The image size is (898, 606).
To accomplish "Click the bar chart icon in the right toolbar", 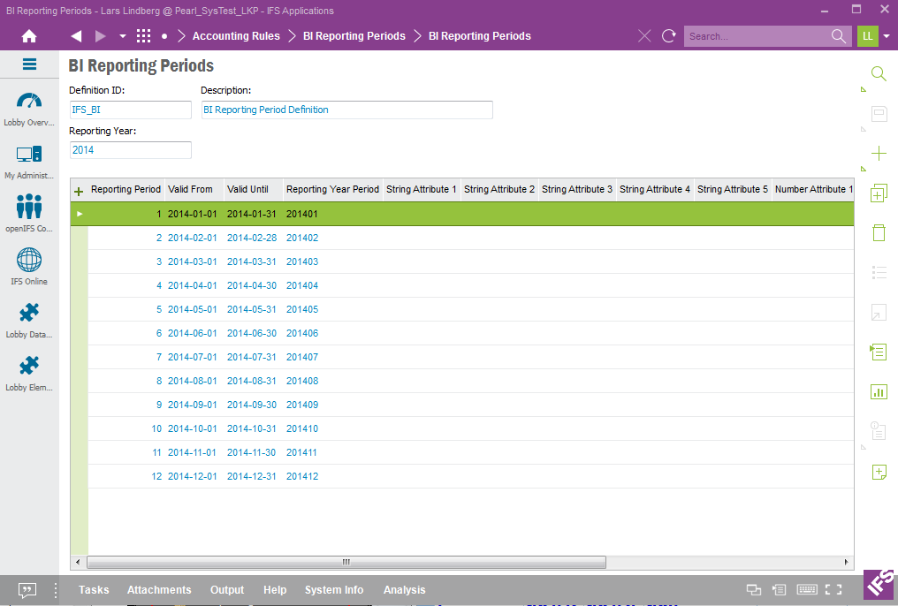I will pyautogui.click(x=879, y=392).
